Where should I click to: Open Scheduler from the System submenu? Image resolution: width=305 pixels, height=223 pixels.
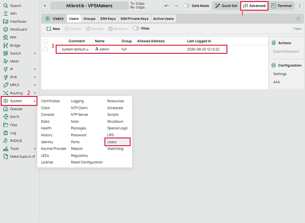pos(115,108)
